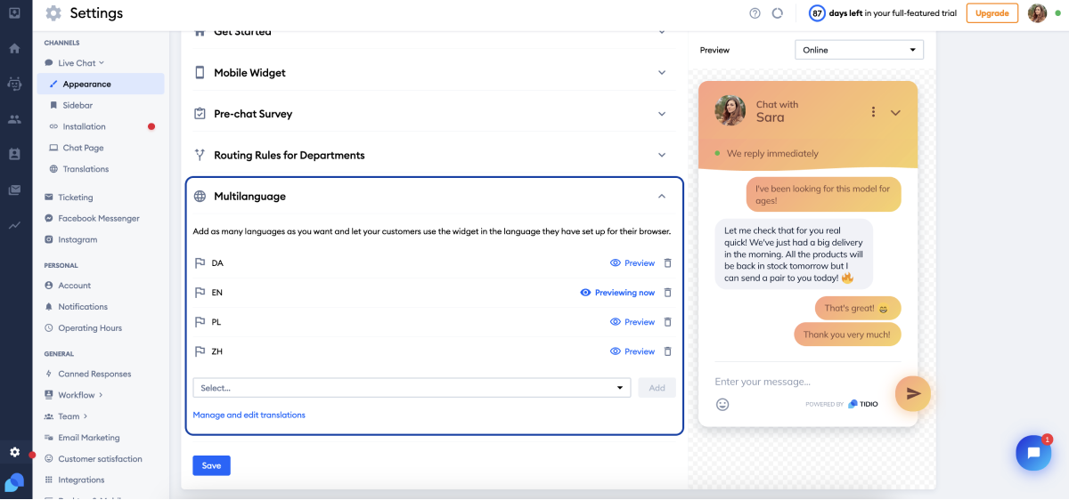Preview the DA language widget
Viewport: 1069px width, 500px height.
632,263
